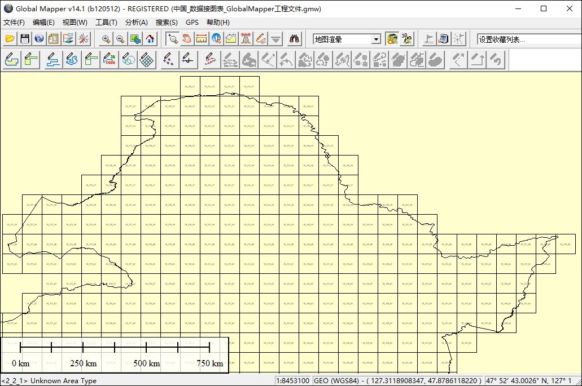Toggle the 3D view button
Image resolution: width=582 pixels, height=386 pixels.
click(x=406, y=39)
